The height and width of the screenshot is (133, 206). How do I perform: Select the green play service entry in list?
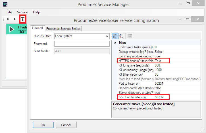(x=12, y=30)
